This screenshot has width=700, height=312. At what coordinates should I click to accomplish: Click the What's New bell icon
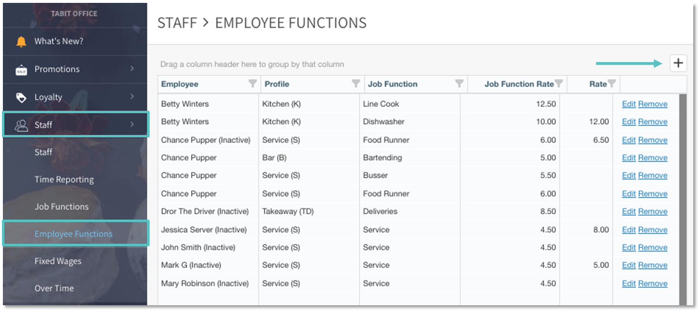coord(21,42)
